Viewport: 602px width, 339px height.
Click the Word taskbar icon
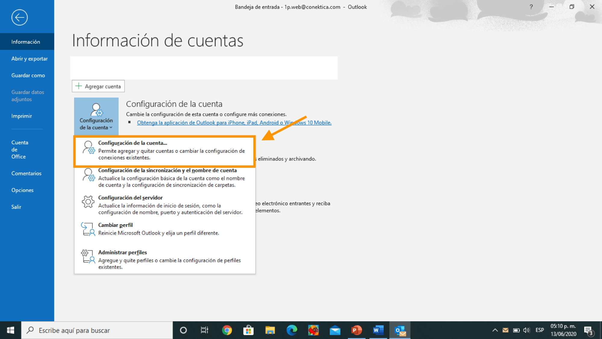click(378, 330)
